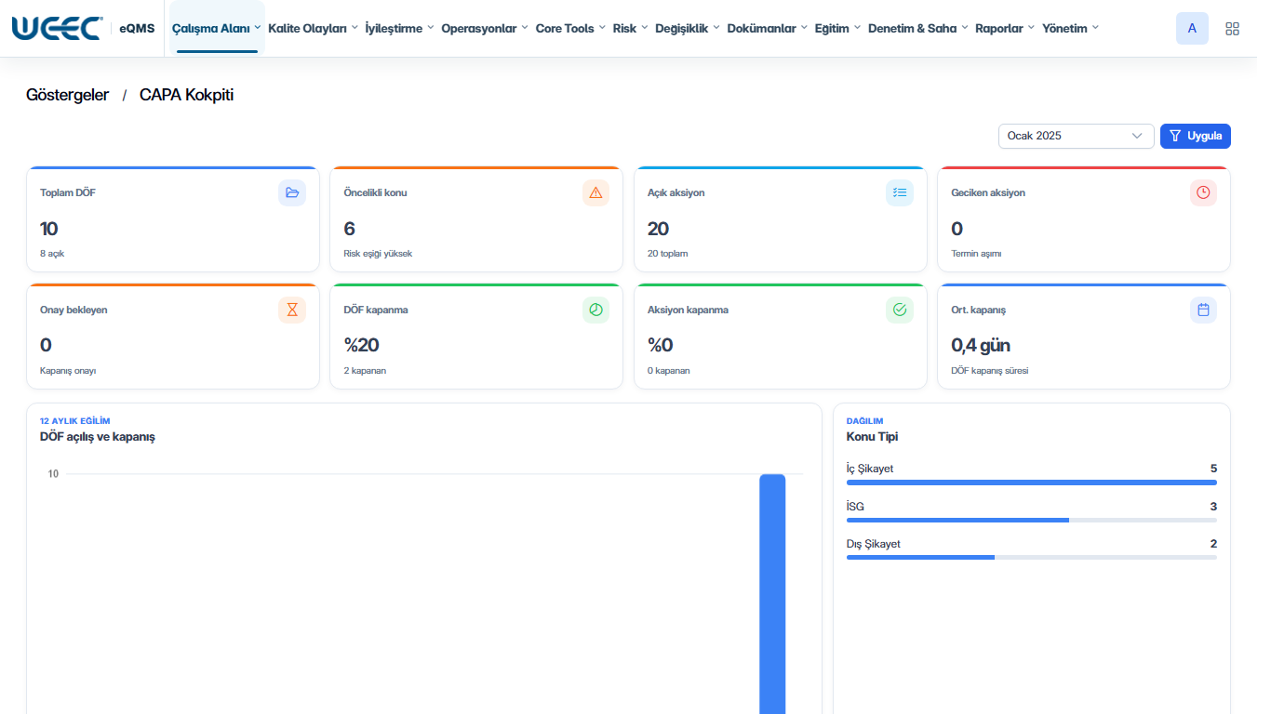
Task: Click the calendar icon on Ort. kapanış card
Action: tap(1203, 310)
